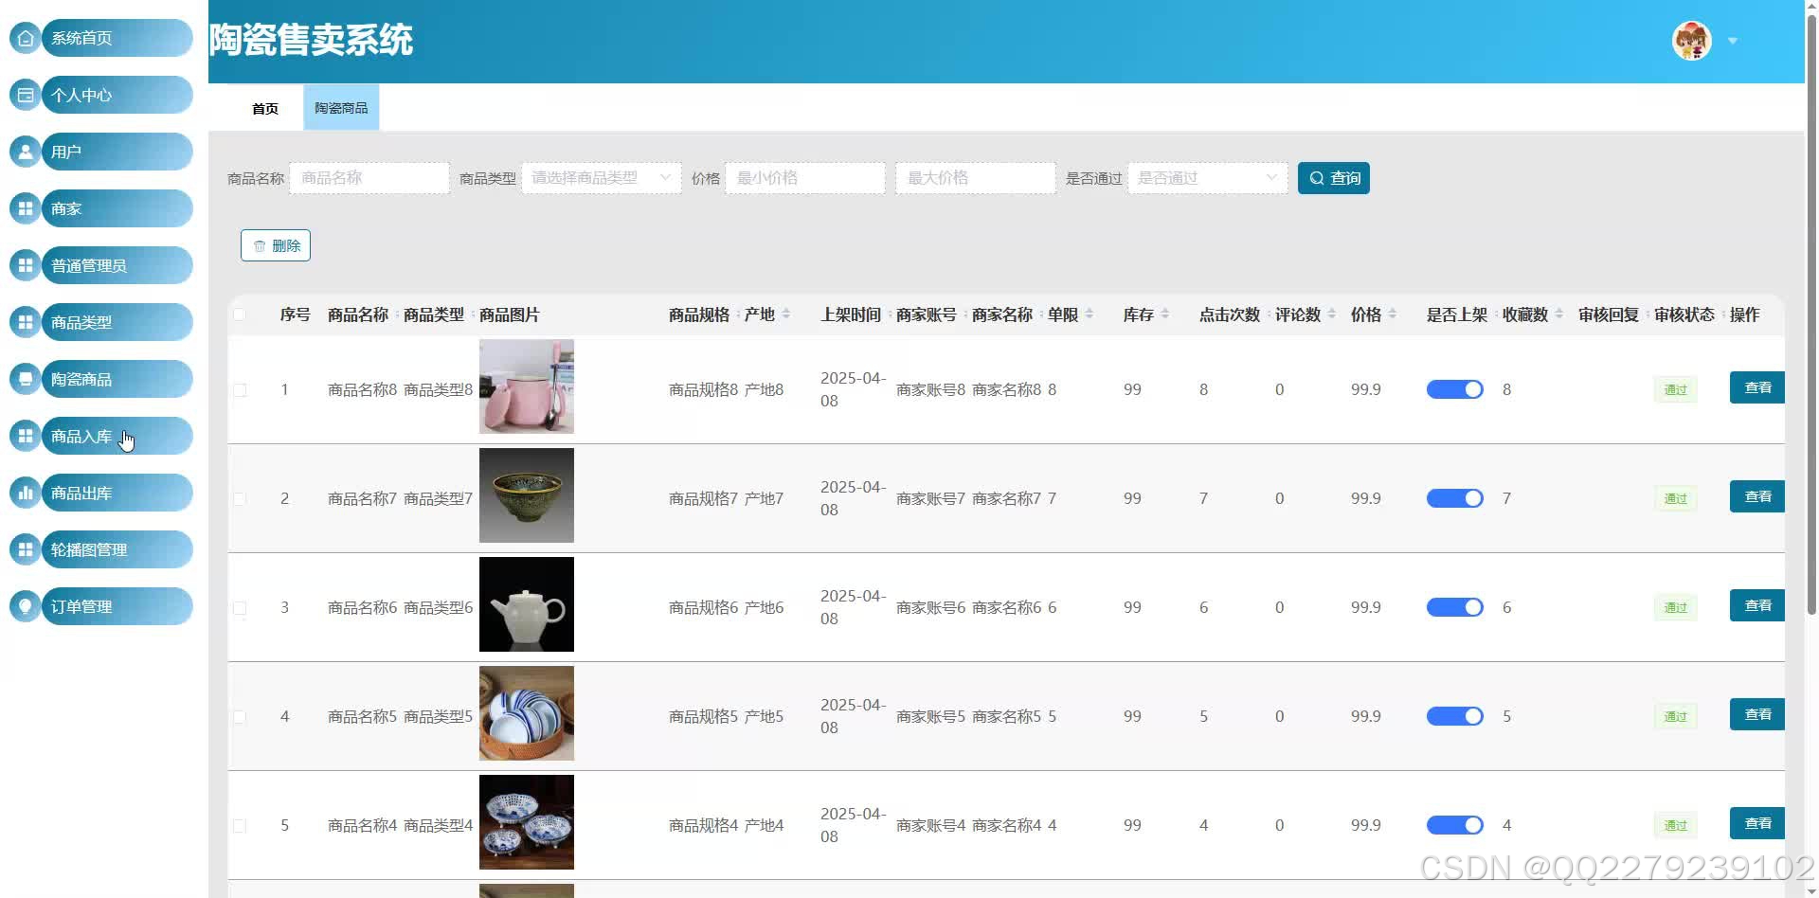
Task: Click the 查询 search button
Action: click(x=1334, y=178)
